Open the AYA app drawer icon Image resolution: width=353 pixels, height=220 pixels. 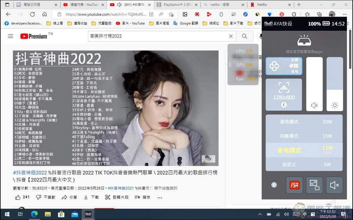(x=304, y=41)
